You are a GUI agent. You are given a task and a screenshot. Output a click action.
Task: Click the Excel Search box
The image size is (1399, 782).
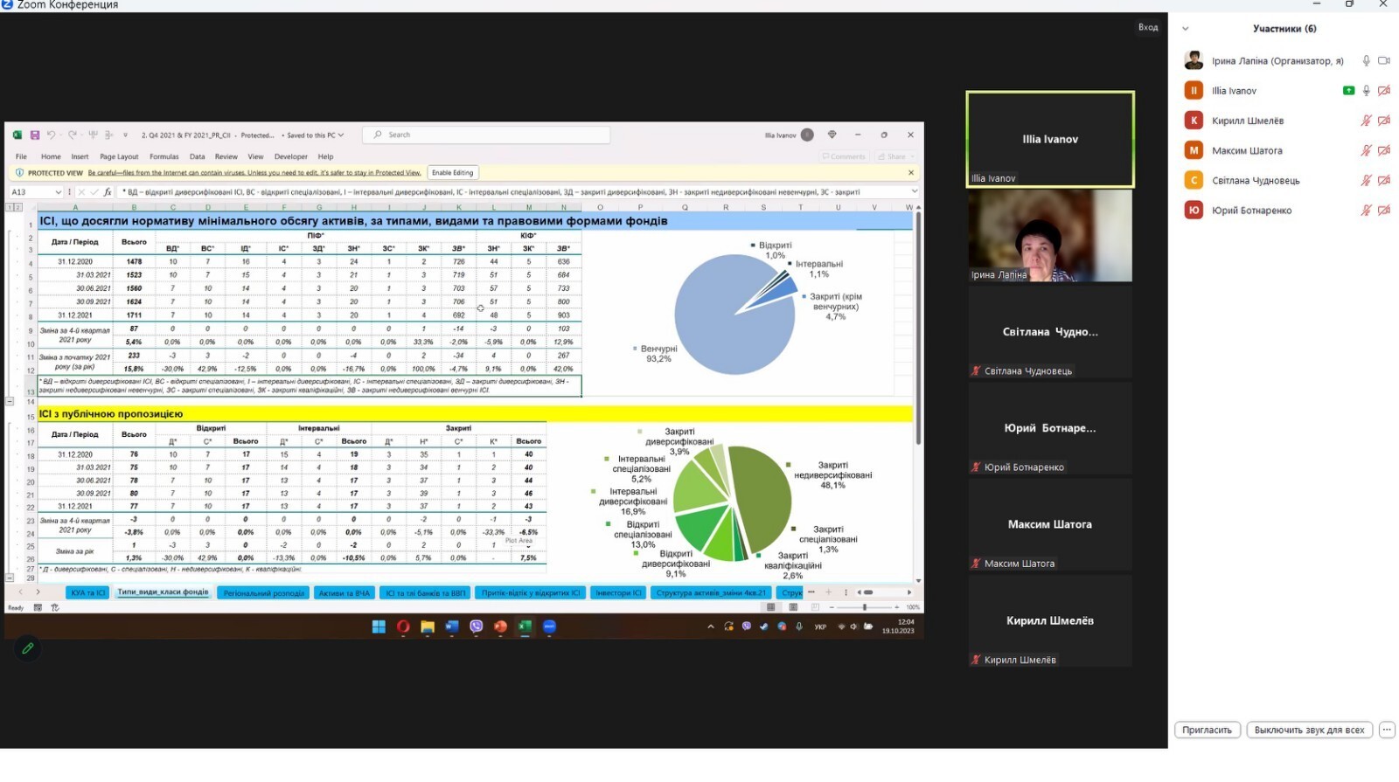tap(490, 135)
